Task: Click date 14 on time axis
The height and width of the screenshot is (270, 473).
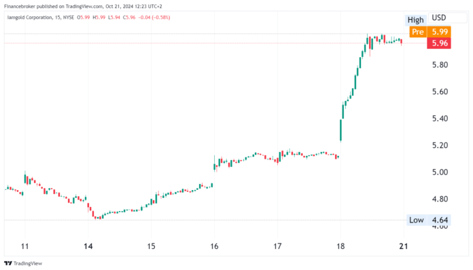Action: [x=88, y=246]
